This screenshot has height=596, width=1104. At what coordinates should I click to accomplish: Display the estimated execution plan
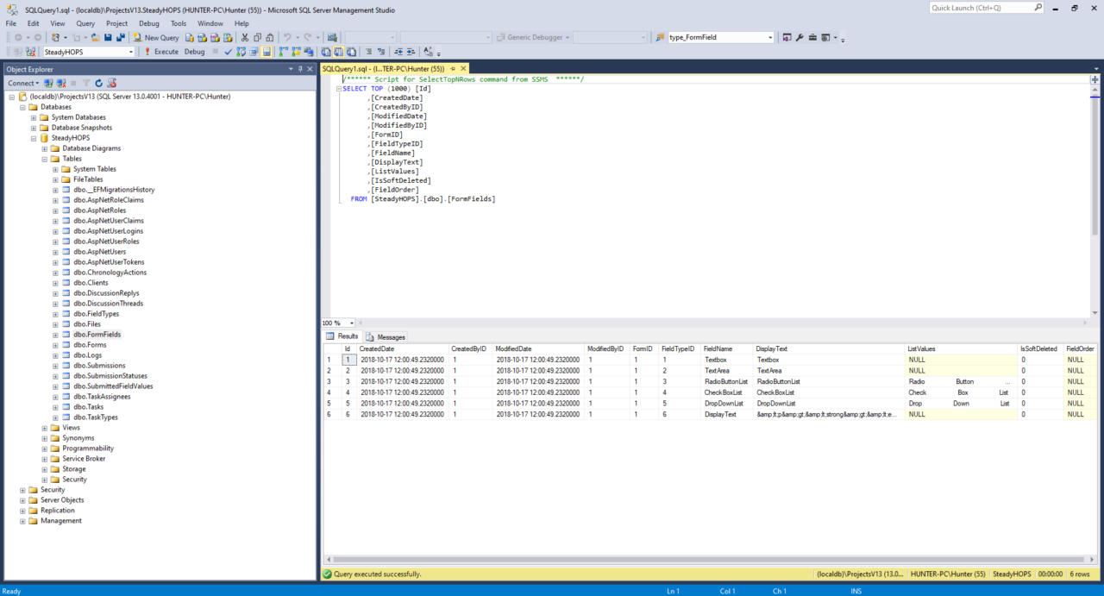[x=241, y=52]
